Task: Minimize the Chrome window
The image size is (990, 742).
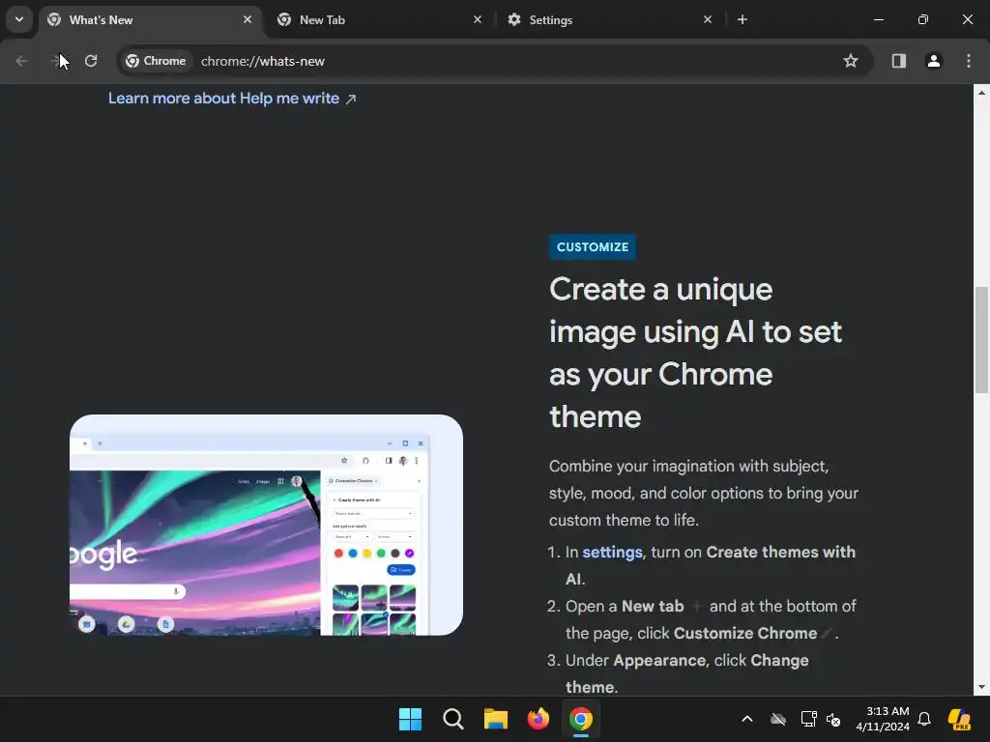Action: [878, 19]
